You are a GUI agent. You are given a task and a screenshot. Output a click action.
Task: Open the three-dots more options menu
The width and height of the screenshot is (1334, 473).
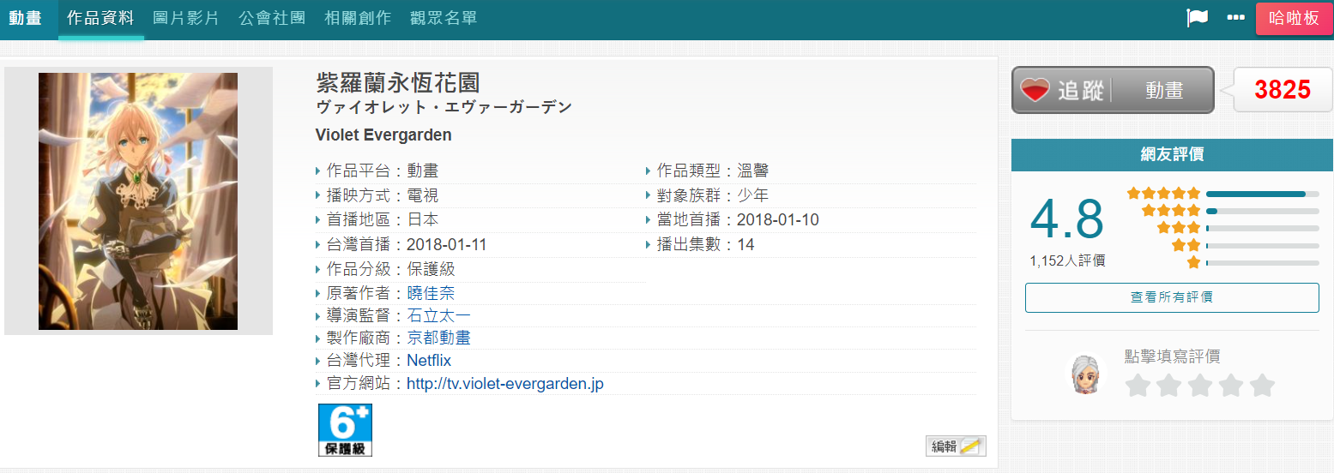pos(1235,18)
